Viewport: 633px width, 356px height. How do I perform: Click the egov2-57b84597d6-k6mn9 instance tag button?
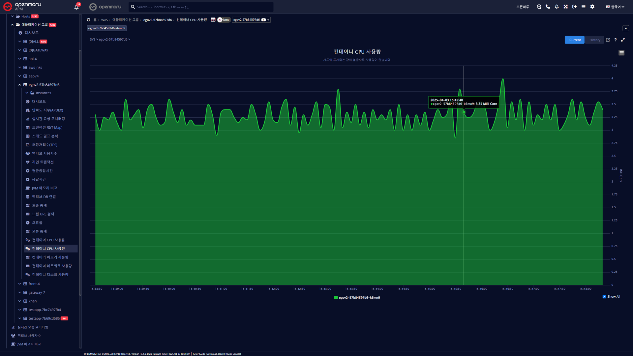click(x=106, y=28)
